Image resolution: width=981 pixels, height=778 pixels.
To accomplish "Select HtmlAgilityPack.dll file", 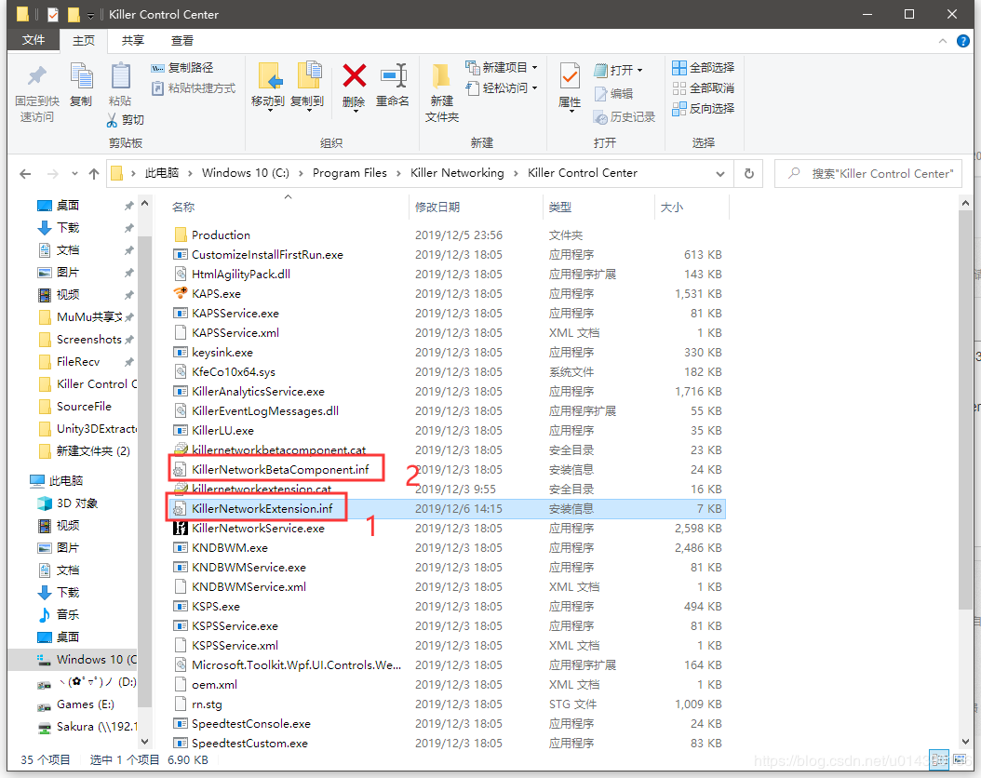I will tap(241, 274).
